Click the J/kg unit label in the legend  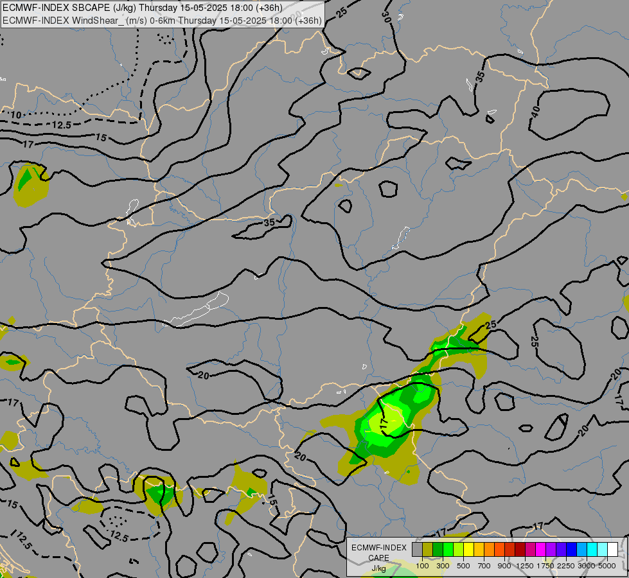click(x=378, y=568)
